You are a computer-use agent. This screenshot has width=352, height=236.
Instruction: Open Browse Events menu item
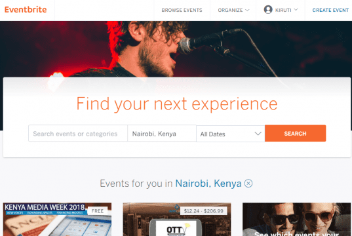click(182, 10)
